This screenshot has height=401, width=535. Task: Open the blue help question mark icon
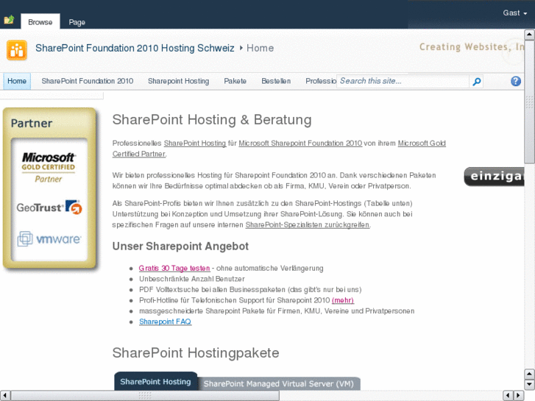pyautogui.click(x=516, y=81)
